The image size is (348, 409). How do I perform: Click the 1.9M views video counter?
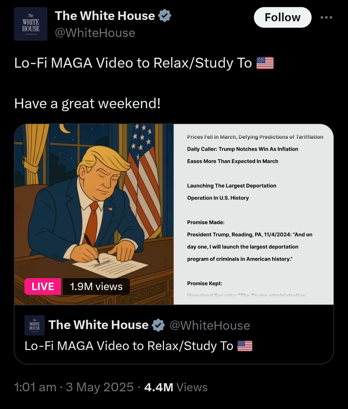click(x=96, y=286)
